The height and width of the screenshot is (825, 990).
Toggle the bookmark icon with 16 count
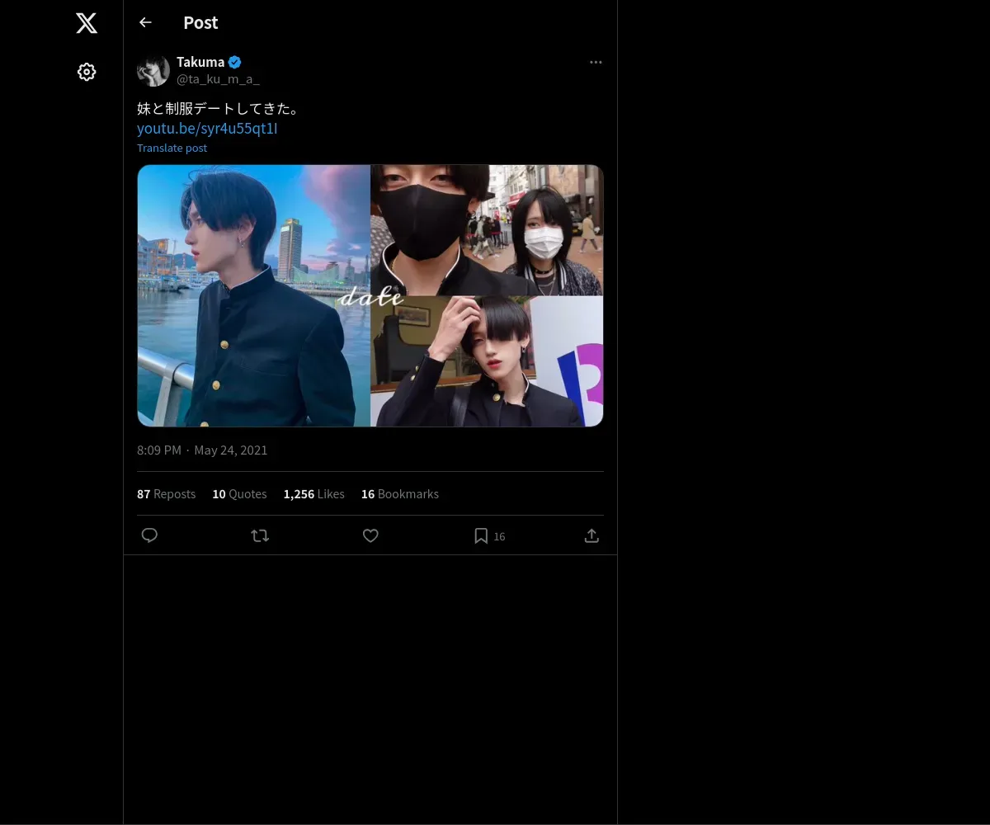pos(489,535)
